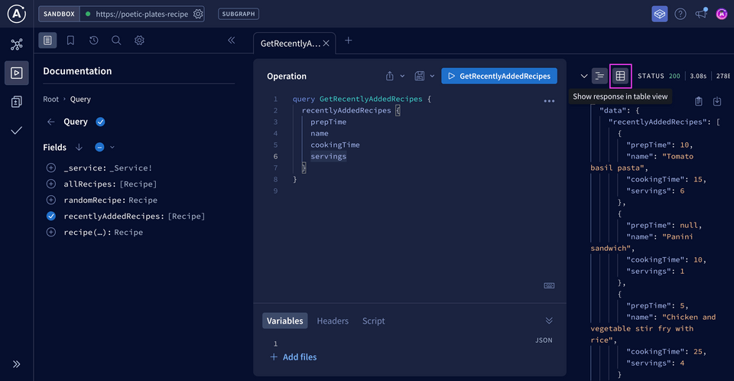
Task: Select the GetRecentlyA... operation tab
Action: point(290,43)
